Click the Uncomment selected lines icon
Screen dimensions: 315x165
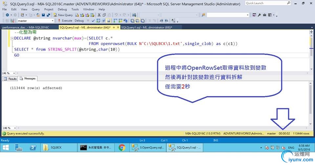click(155, 21)
